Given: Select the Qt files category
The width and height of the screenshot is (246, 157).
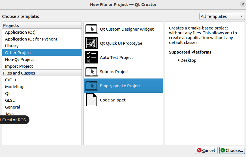Looking at the screenshot, I should (x=42, y=94).
